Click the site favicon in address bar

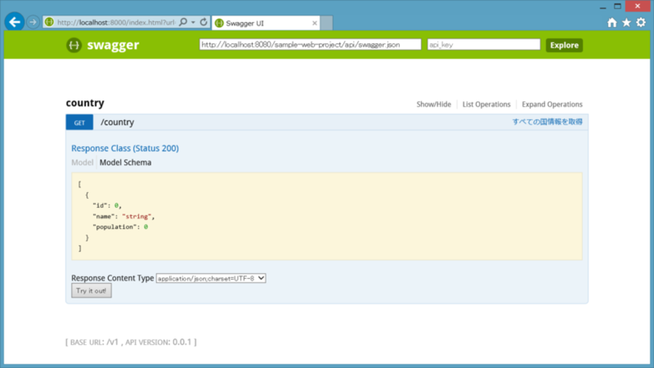point(49,22)
